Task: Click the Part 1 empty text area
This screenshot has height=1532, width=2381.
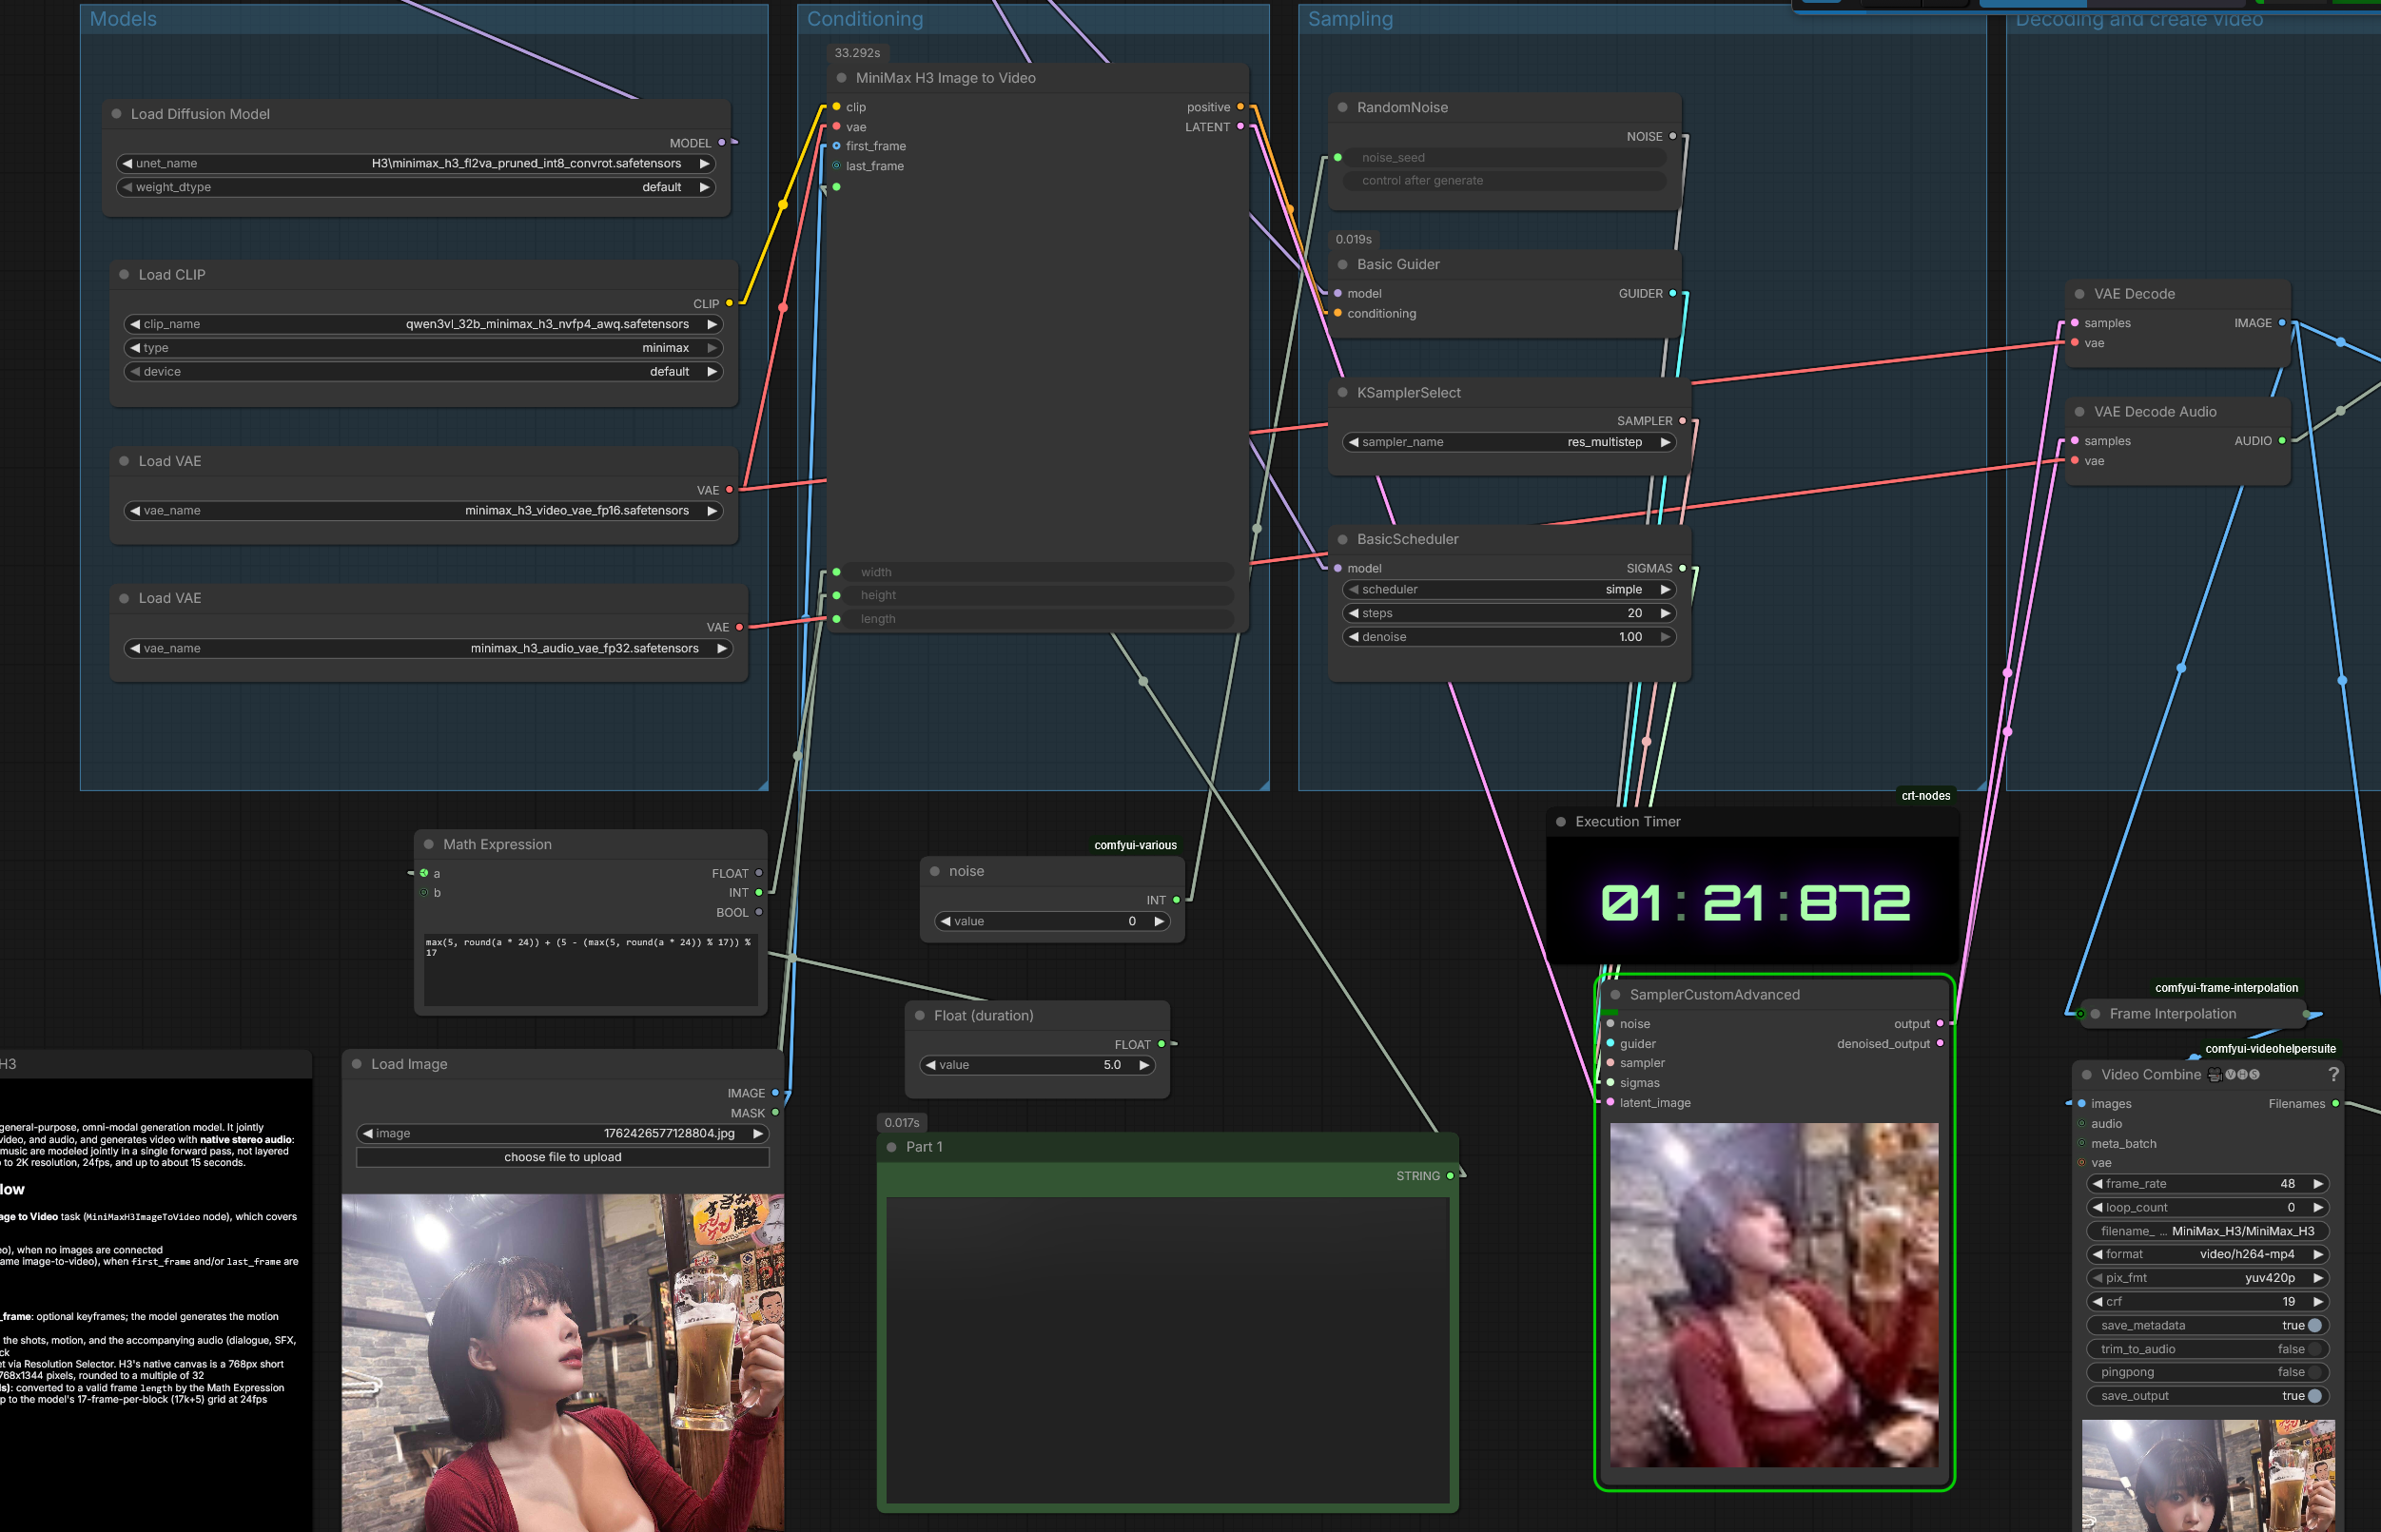Action: (x=1168, y=1350)
